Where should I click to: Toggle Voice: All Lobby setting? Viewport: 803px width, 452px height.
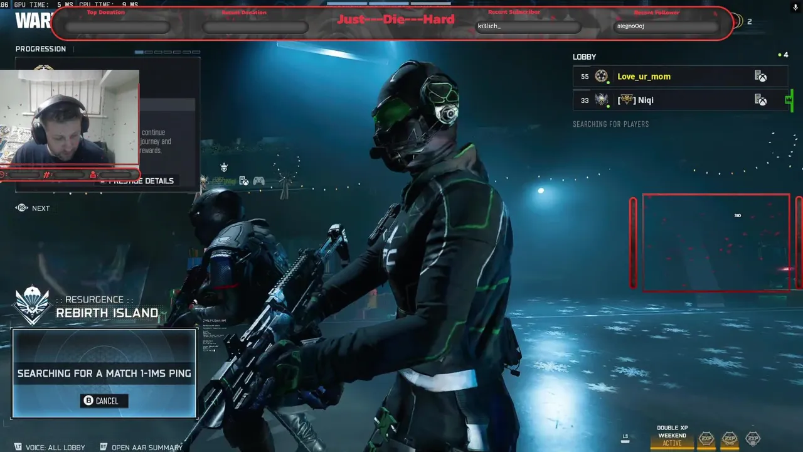coord(55,448)
